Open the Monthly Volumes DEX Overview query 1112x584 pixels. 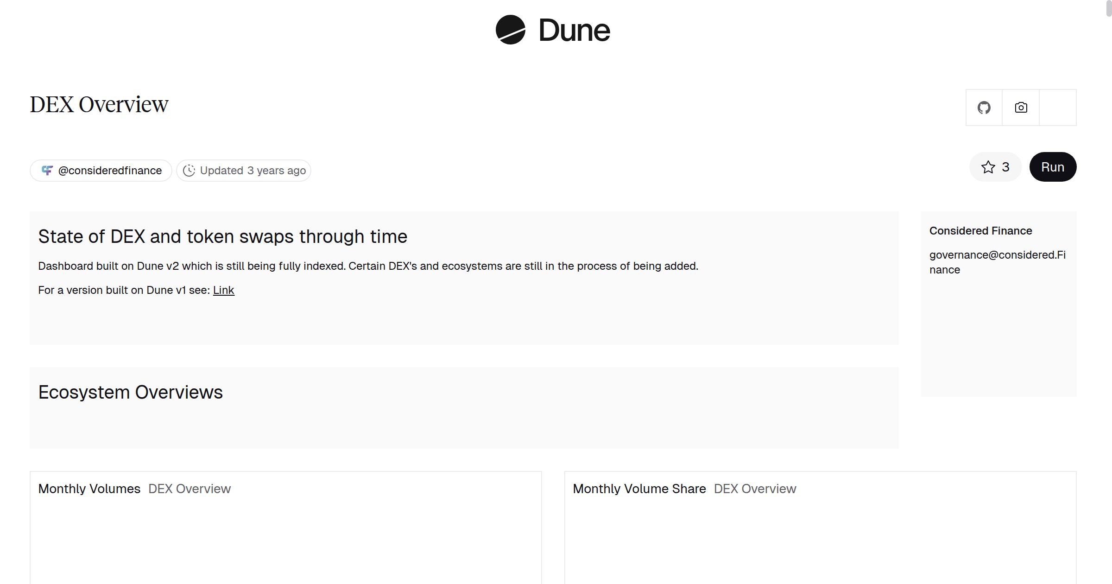(90, 489)
